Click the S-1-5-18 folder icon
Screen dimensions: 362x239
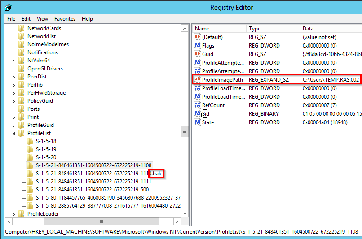pyautogui.click(x=30, y=141)
